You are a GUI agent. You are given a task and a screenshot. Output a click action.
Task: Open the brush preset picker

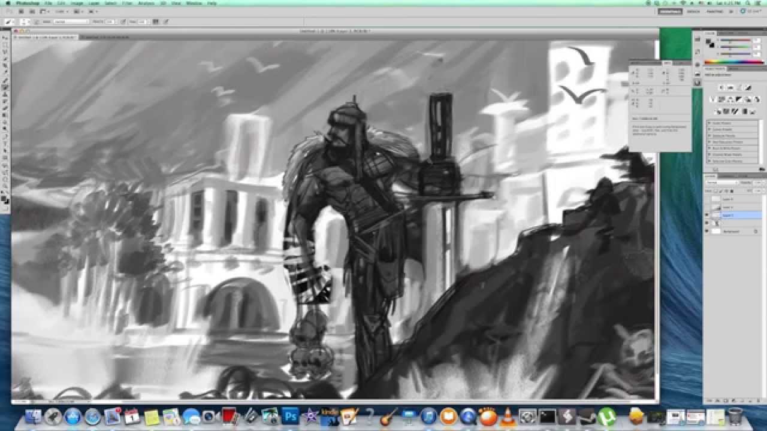point(25,22)
